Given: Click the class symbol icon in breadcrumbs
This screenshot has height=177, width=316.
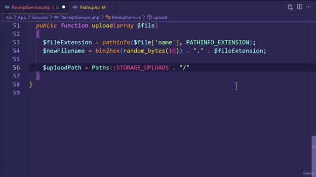Looking at the screenshot, I should [x=108, y=18].
